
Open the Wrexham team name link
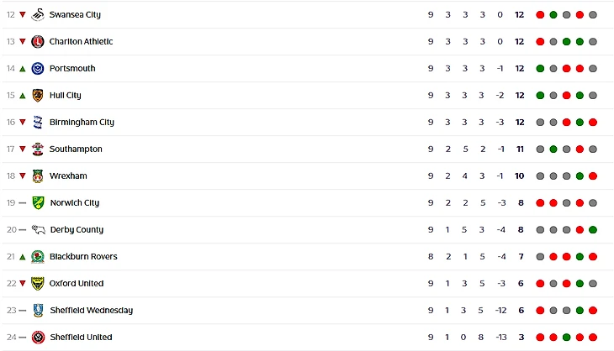(x=67, y=175)
